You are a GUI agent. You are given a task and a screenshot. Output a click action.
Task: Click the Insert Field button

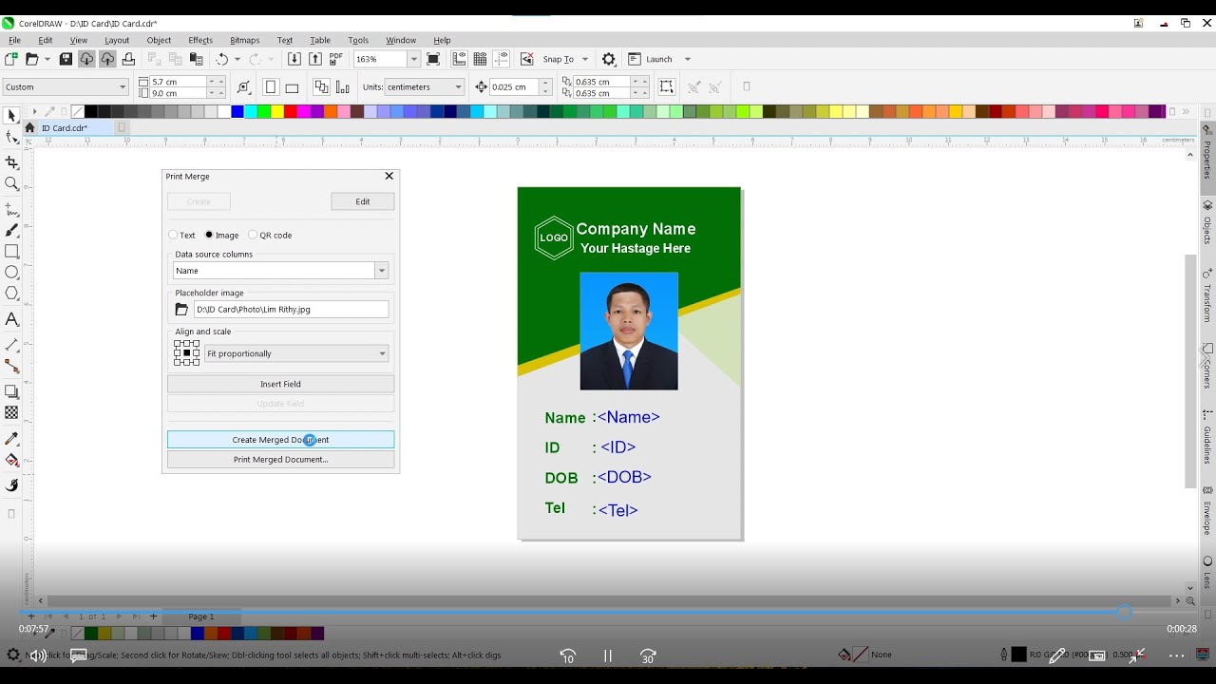pyautogui.click(x=280, y=384)
